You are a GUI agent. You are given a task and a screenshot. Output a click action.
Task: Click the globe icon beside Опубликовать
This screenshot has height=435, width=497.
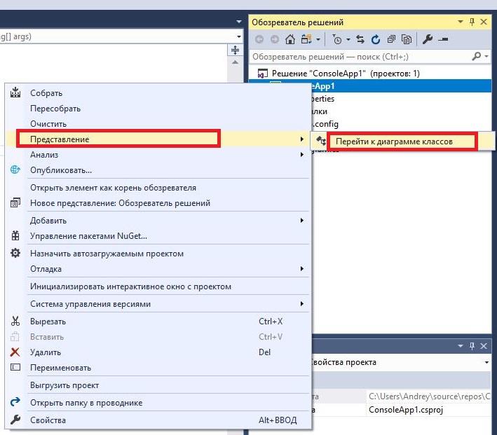pos(15,170)
